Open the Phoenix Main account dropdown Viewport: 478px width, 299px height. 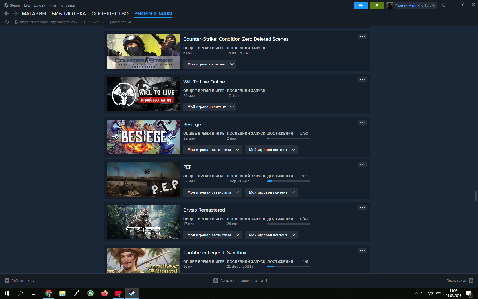point(407,5)
